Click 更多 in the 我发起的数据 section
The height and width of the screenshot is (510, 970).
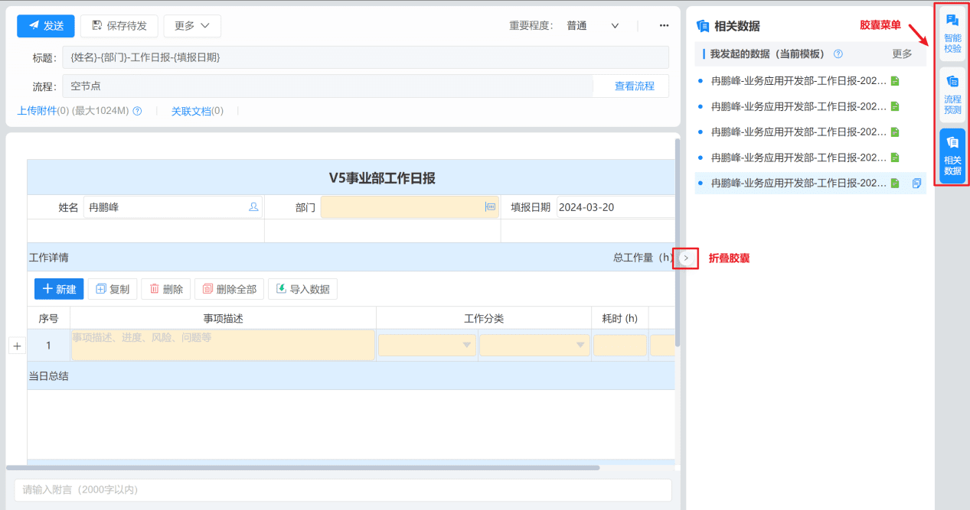pyautogui.click(x=902, y=54)
